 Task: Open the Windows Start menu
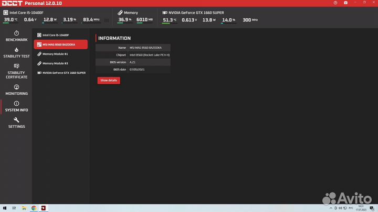[5, 208]
